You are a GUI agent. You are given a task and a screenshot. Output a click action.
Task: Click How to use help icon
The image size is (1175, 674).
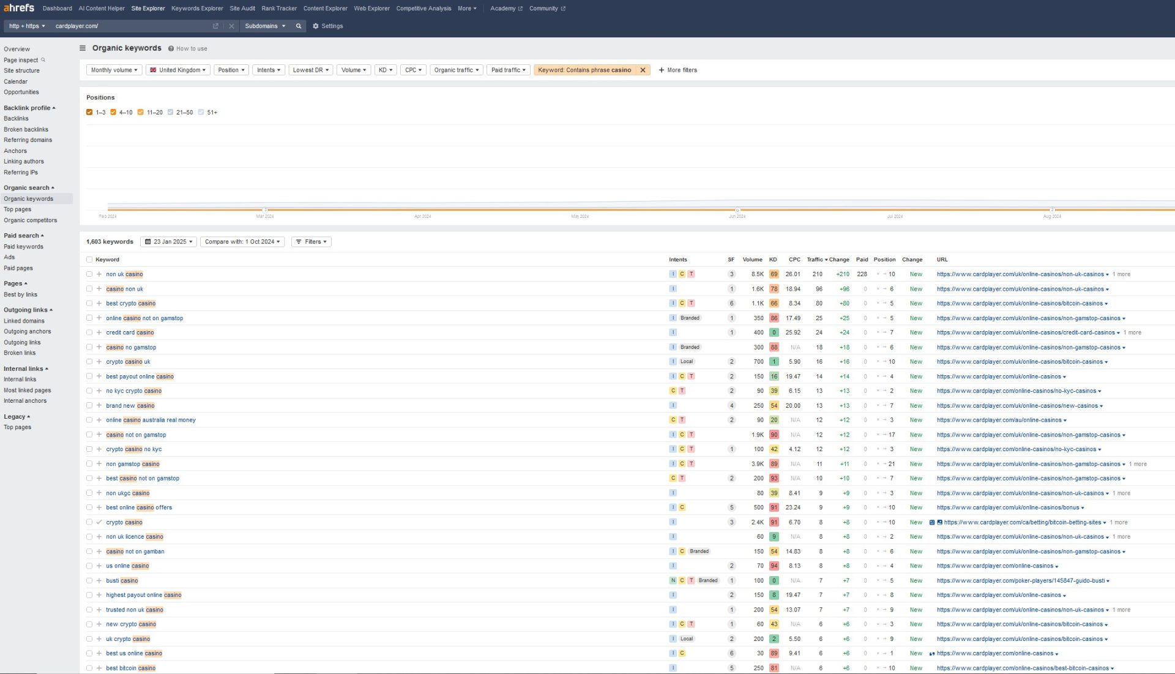[x=171, y=48]
